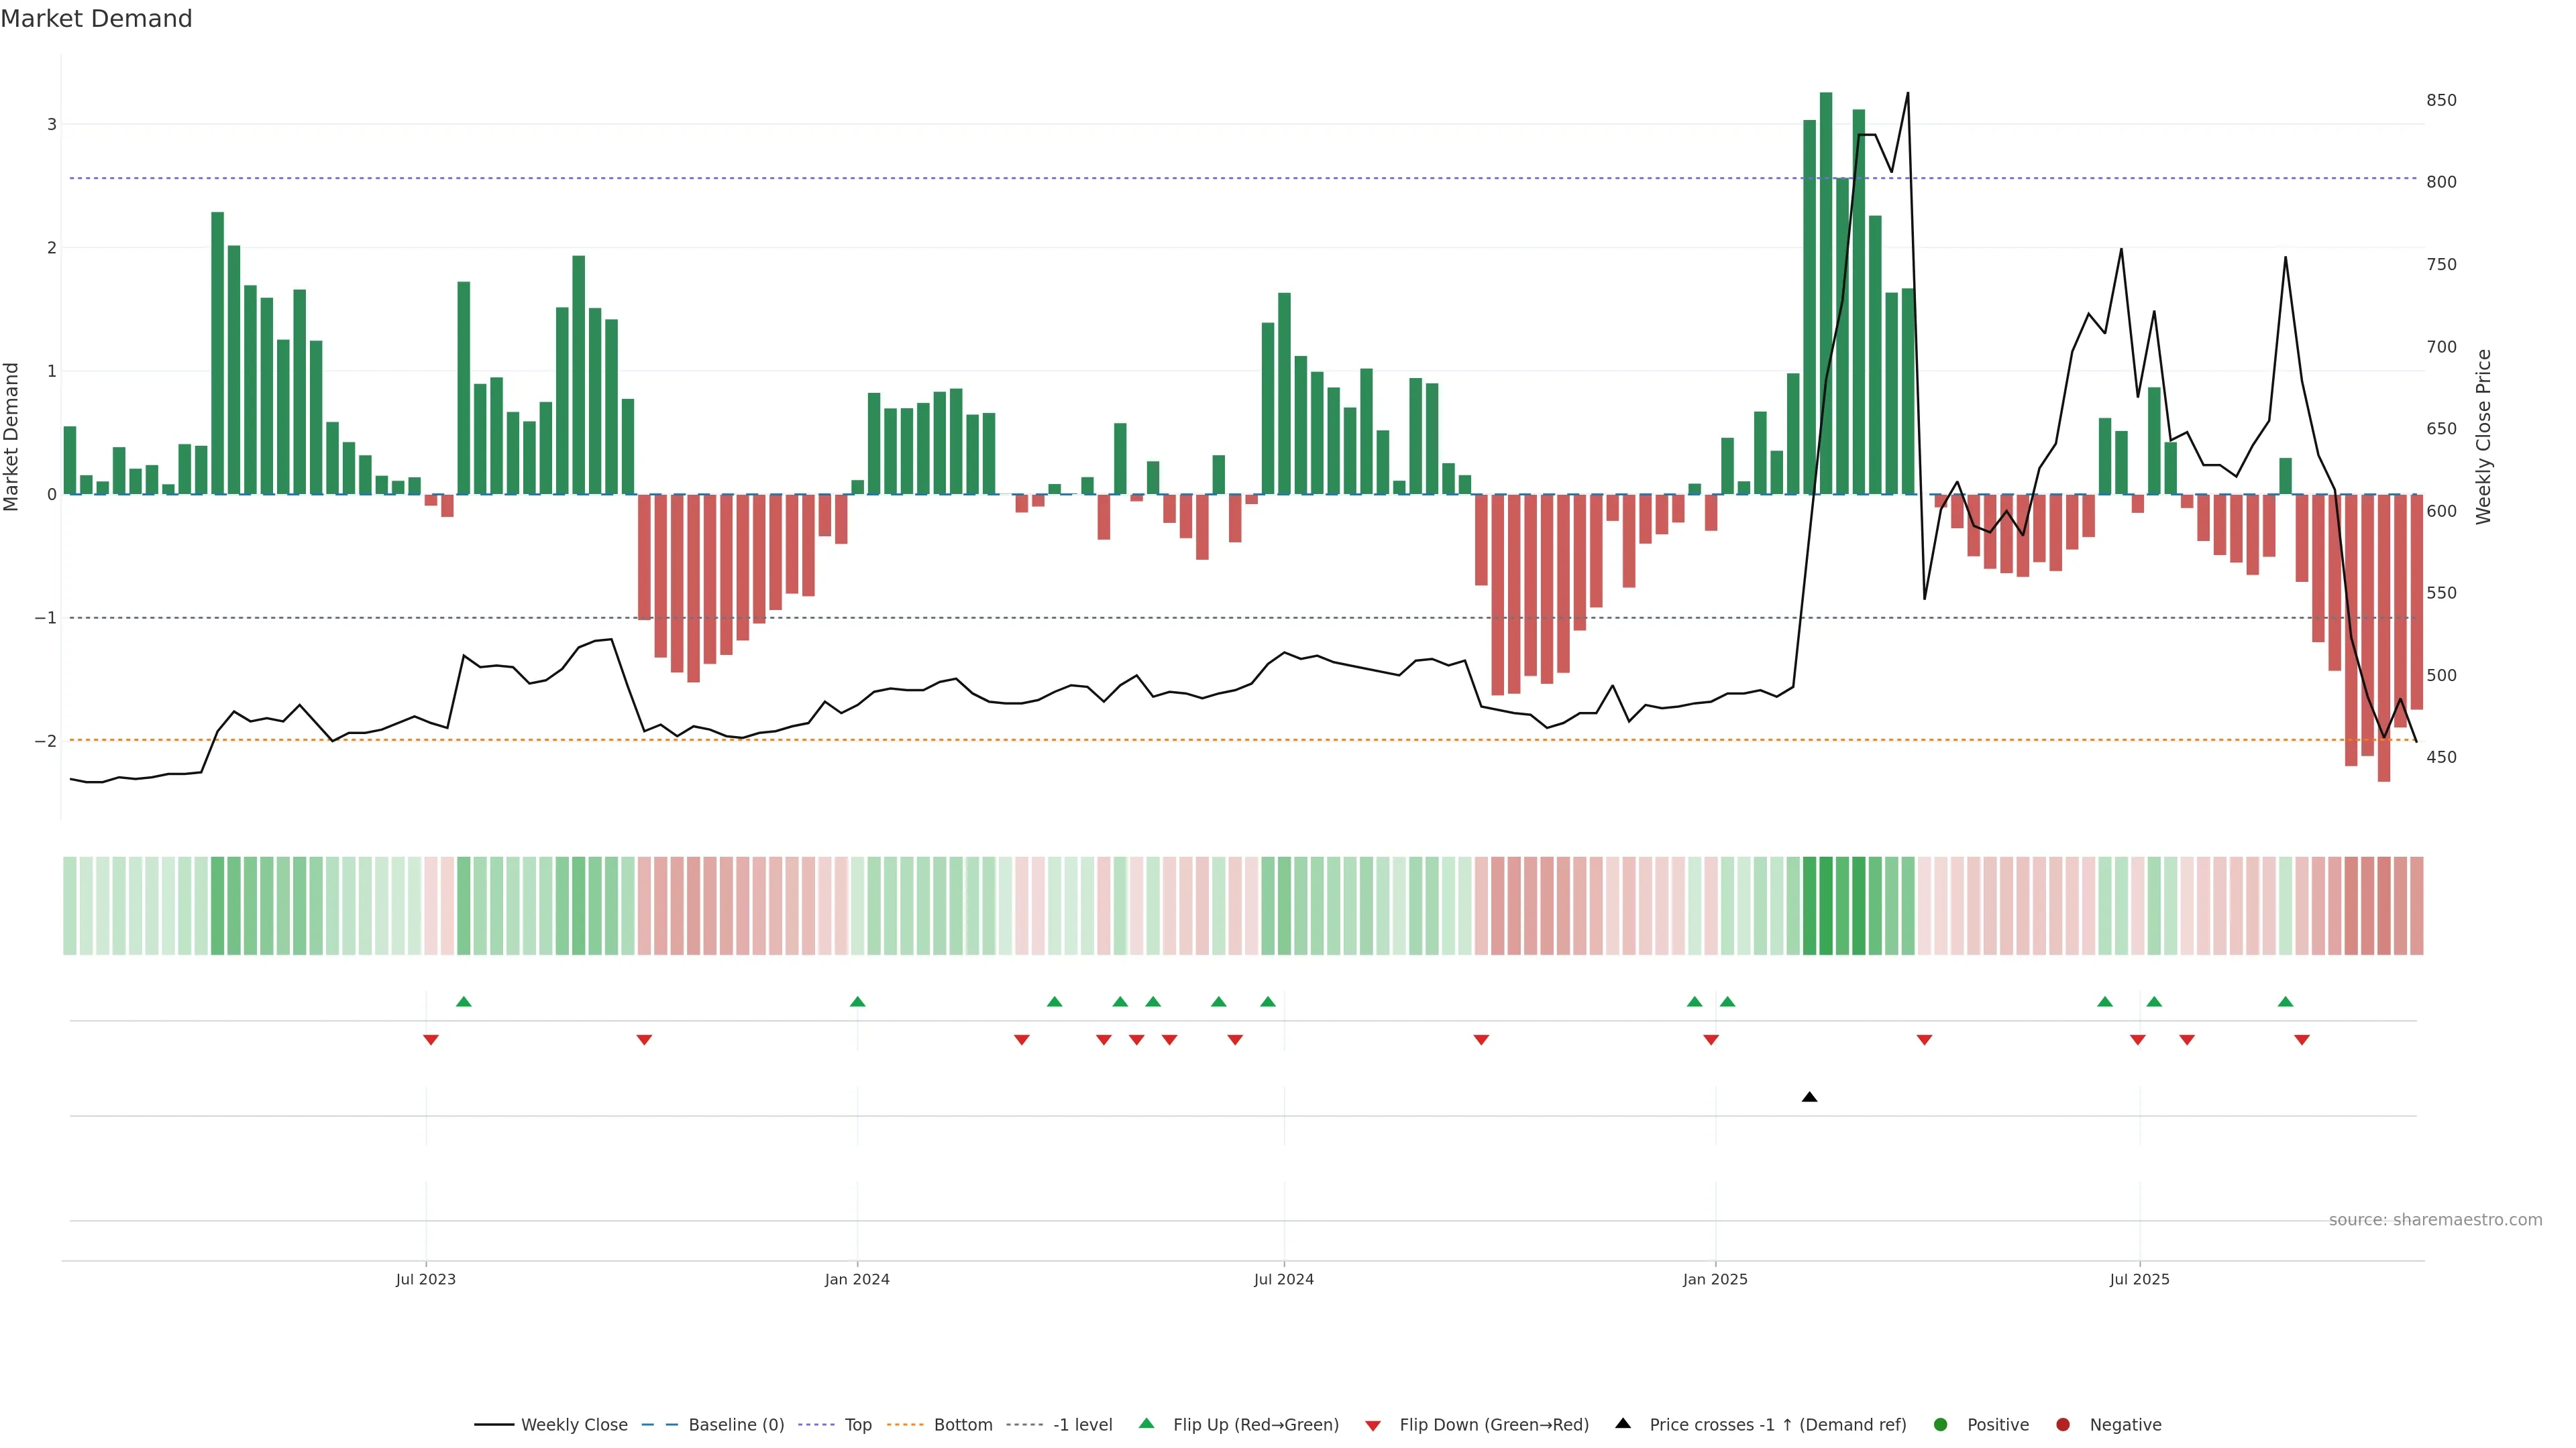Click the black price-crosses triangle marker
The width and height of the screenshot is (2576, 1448).
[x=1809, y=1097]
